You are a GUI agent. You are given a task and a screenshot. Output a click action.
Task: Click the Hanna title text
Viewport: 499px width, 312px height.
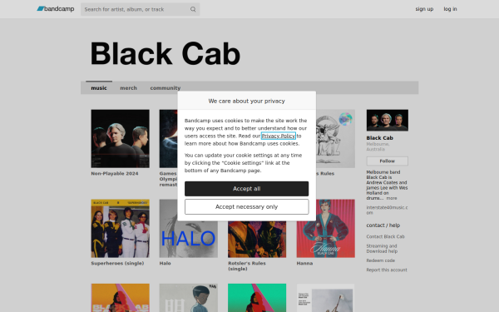click(304, 263)
